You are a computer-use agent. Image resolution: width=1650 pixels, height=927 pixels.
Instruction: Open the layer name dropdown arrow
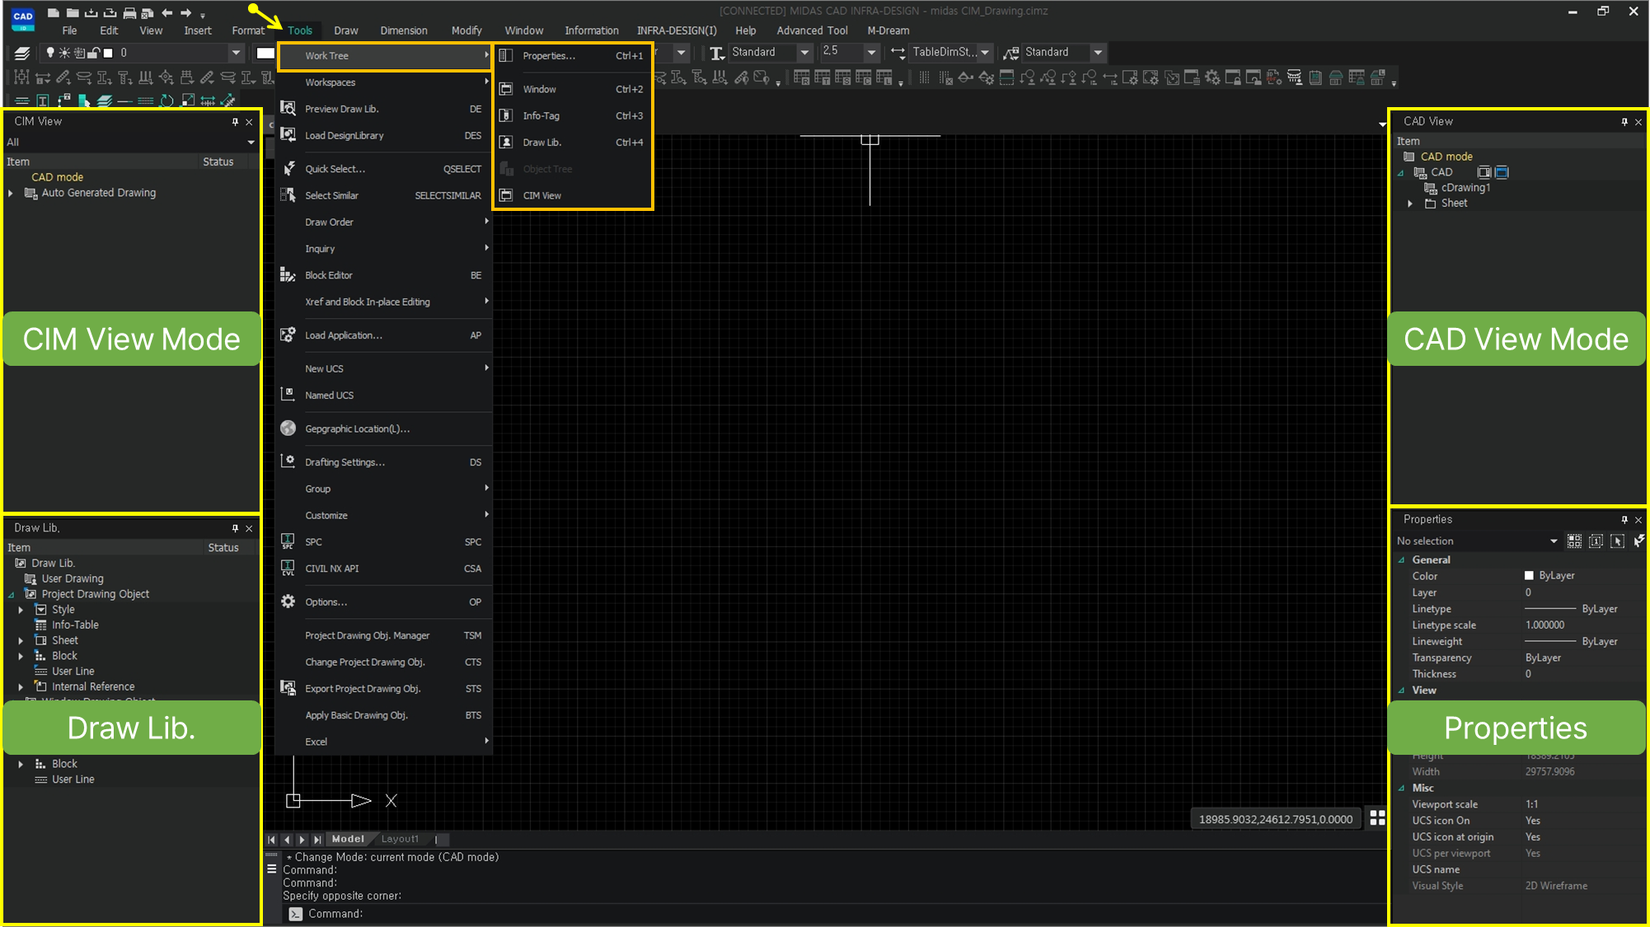(x=236, y=53)
